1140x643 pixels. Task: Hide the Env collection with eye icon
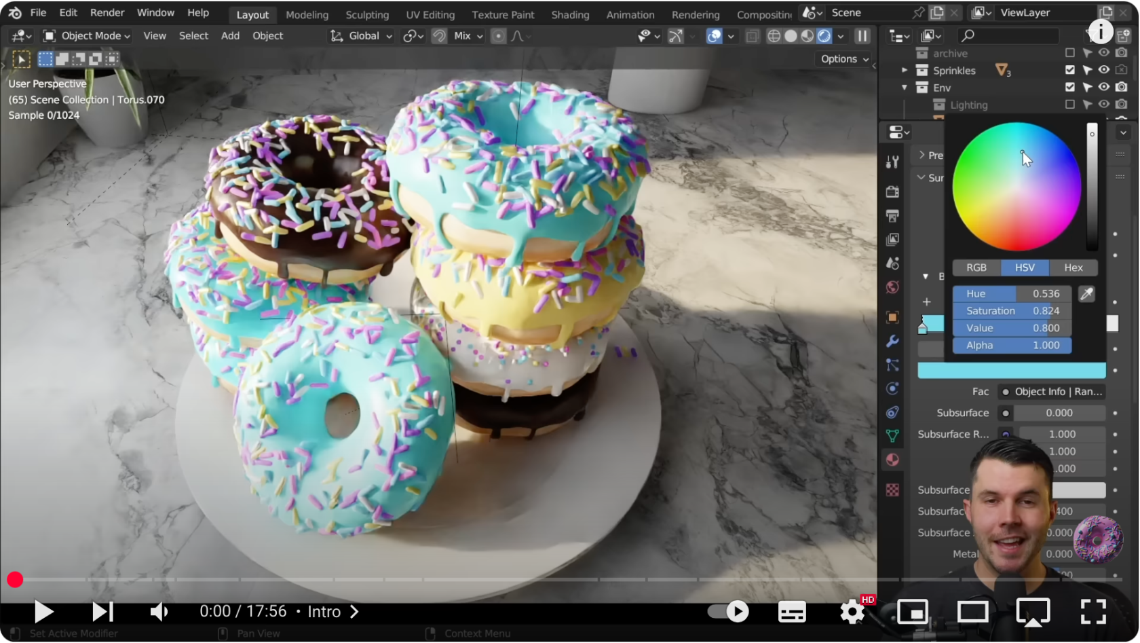1104,87
